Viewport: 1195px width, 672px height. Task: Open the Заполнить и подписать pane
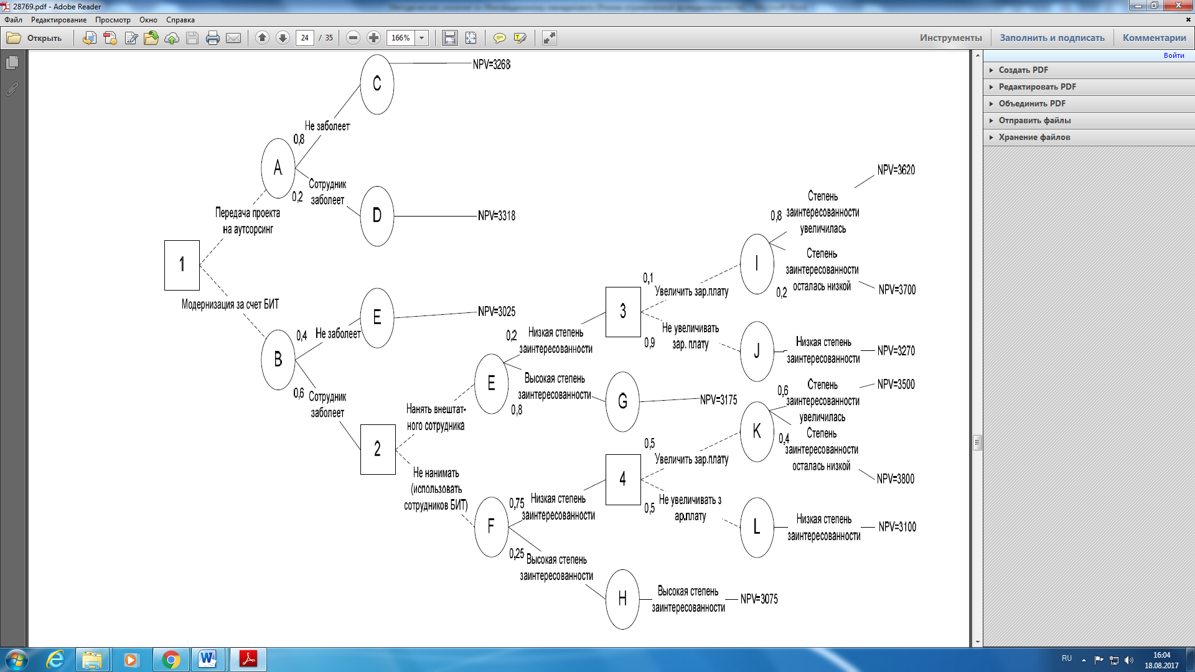[x=1052, y=38]
